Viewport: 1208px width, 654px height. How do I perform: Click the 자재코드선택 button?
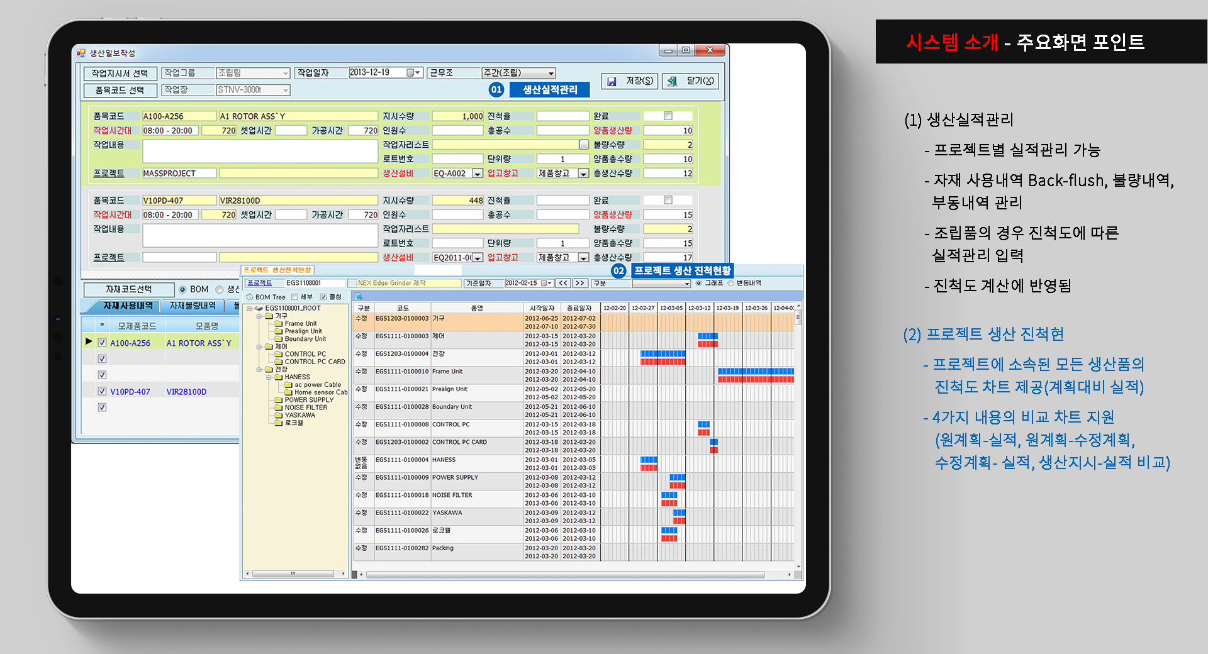129,289
